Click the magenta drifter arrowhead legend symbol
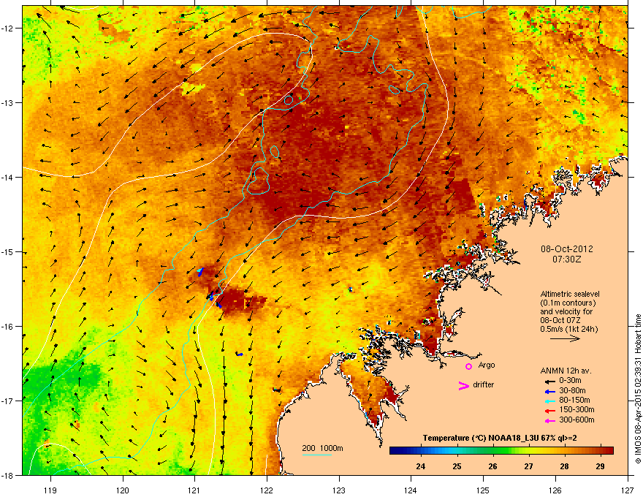Screen dimensions: 643x497 click(x=463, y=385)
